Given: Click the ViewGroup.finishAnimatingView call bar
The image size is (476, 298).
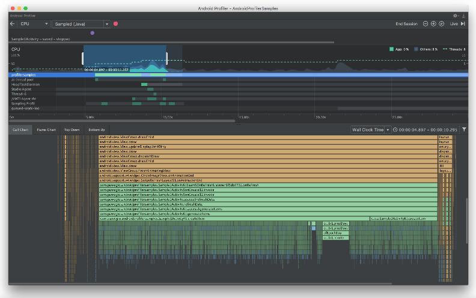Looking at the screenshot, I should (x=268, y=171).
